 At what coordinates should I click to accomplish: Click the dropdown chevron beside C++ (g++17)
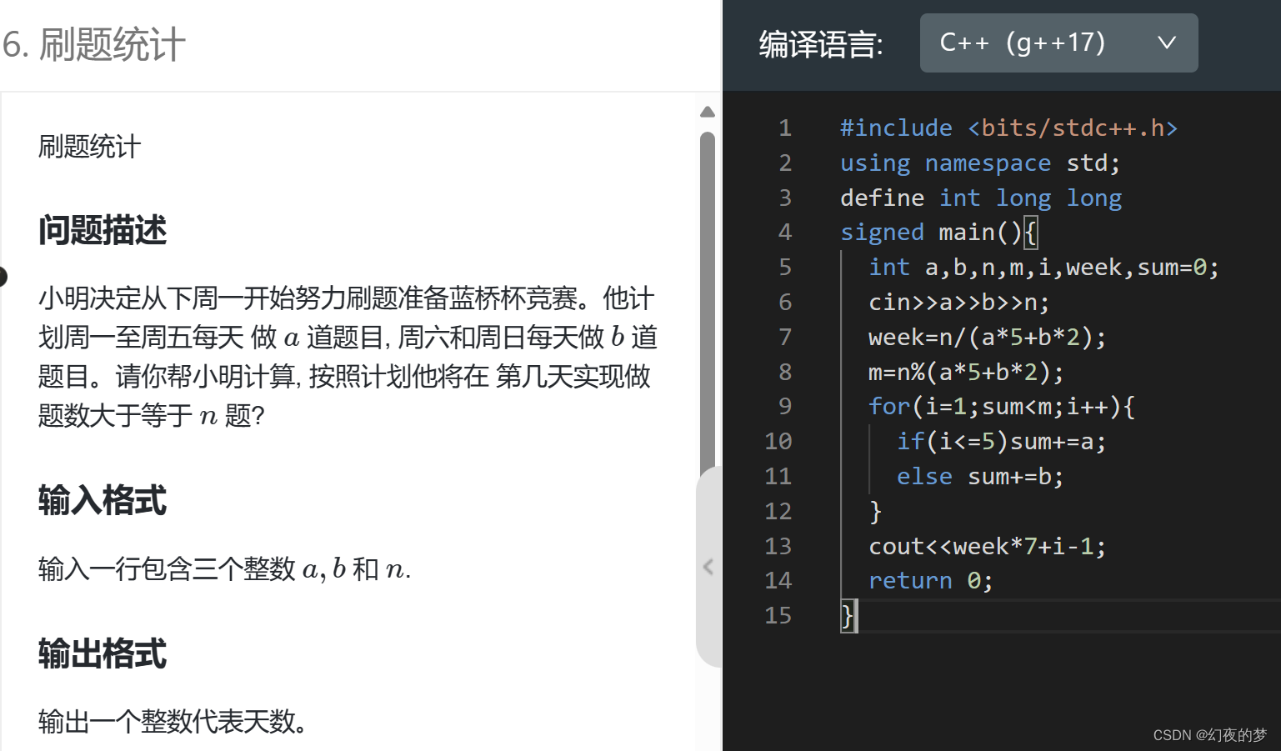[1167, 43]
